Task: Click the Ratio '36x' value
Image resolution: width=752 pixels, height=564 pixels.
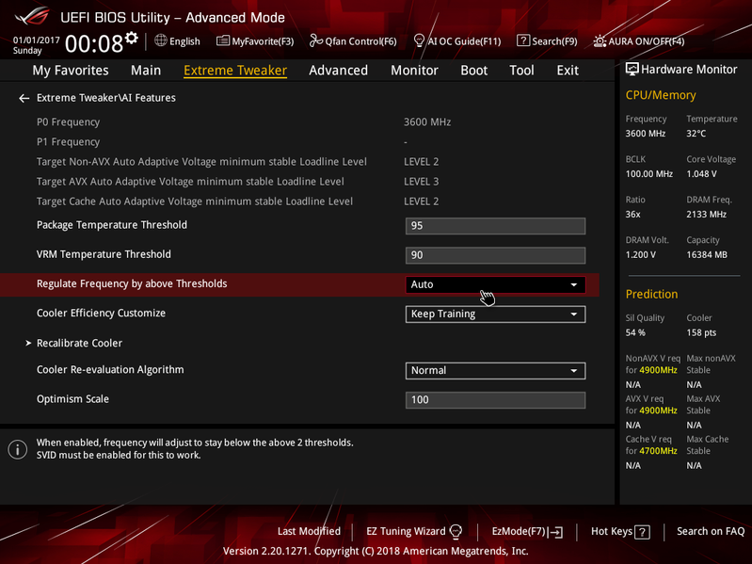Action: 632,215
